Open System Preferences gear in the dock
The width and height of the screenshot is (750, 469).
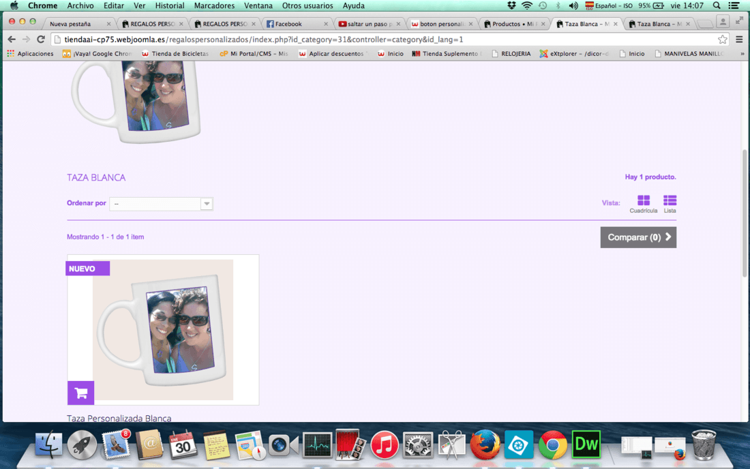pyautogui.click(x=418, y=445)
